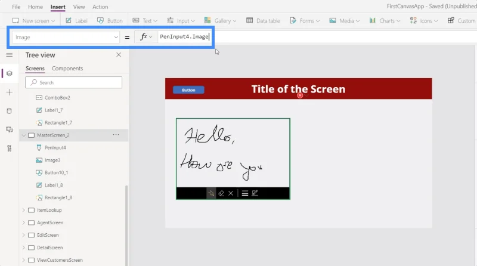Image resolution: width=477 pixels, height=266 pixels.
Task: Insert a Label control
Action: point(76,21)
